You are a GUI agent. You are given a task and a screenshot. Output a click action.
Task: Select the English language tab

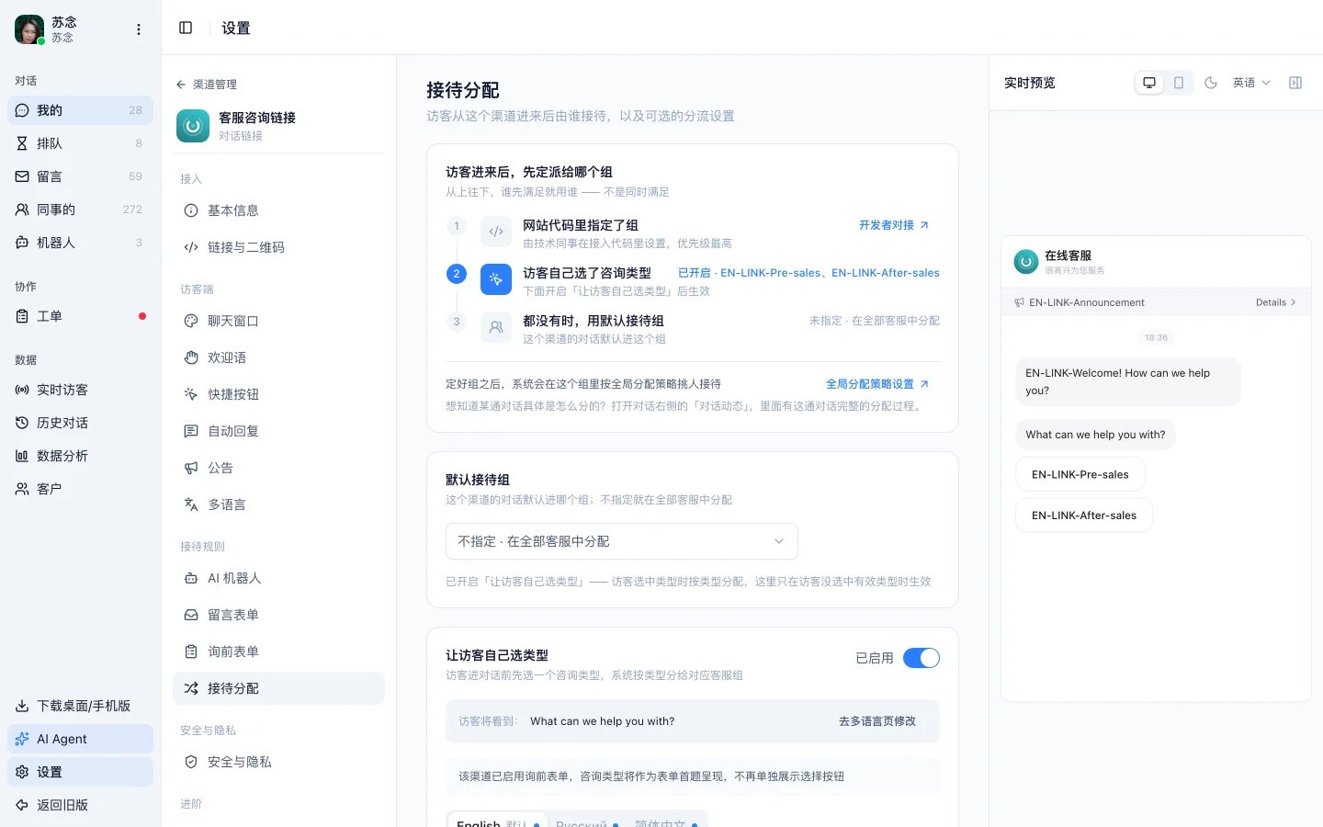point(498,821)
